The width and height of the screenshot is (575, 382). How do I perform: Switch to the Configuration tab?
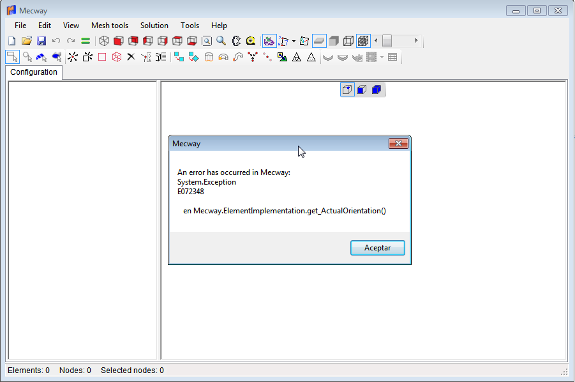click(34, 72)
